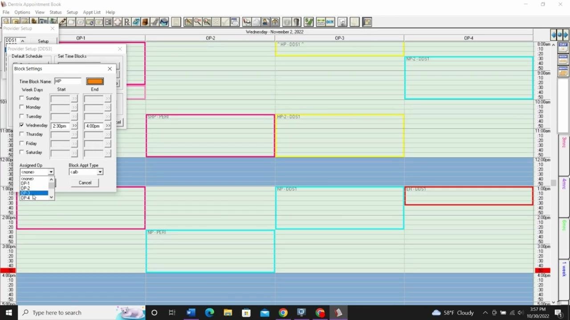Click the first magnifier toolbar icon
This screenshot has width=570, height=320.
tap(198, 22)
